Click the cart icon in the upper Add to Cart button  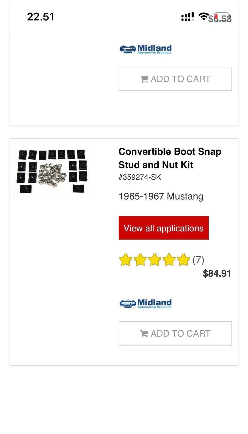[x=144, y=79]
